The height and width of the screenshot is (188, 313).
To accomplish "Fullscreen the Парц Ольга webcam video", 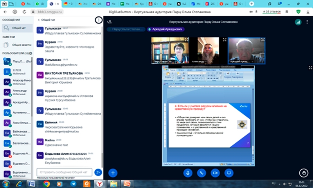I will [x=186, y=40].
